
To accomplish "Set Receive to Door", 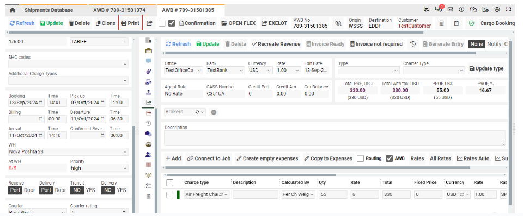I will click(29, 190).
